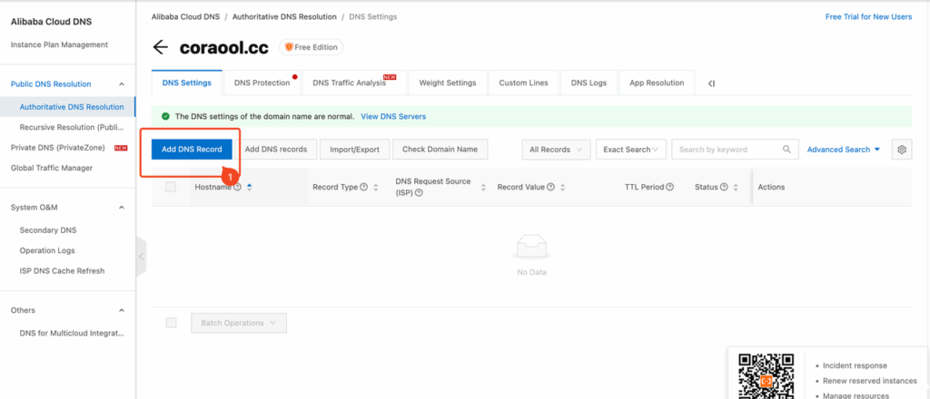930x399 pixels.
Task: Collapse the left sidebar with handle
Action: [141, 257]
